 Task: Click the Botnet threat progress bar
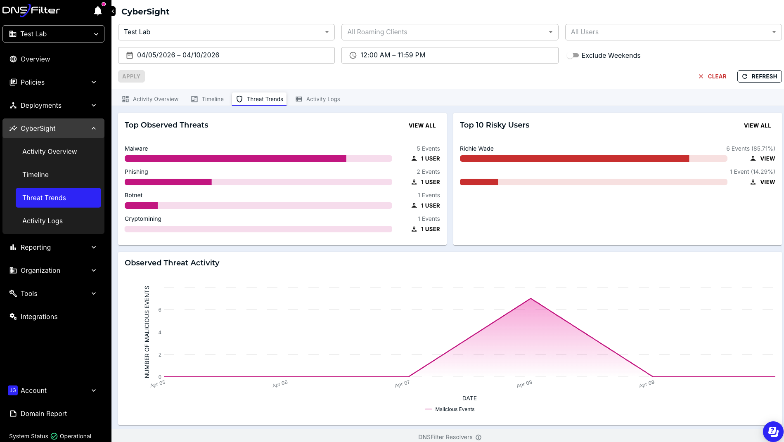click(258, 206)
